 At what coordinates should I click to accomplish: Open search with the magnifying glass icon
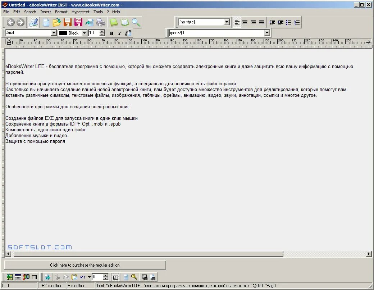[x=136, y=22]
